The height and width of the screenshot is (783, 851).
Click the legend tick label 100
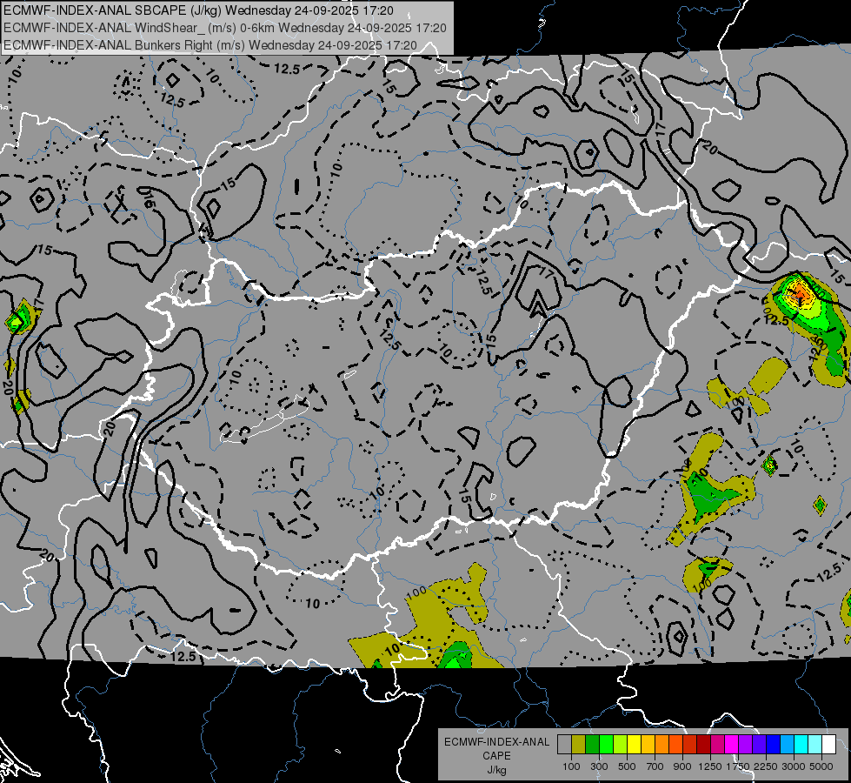pyautogui.click(x=571, y=766)
